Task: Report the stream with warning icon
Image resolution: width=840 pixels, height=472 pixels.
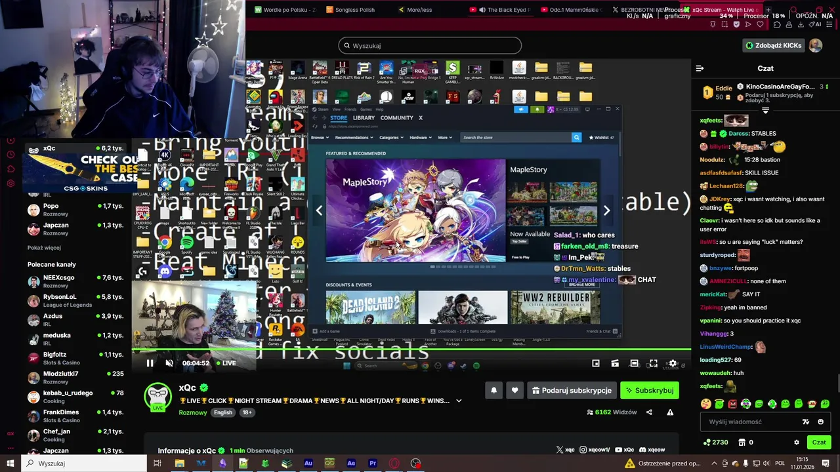Action: pos(670,412)
